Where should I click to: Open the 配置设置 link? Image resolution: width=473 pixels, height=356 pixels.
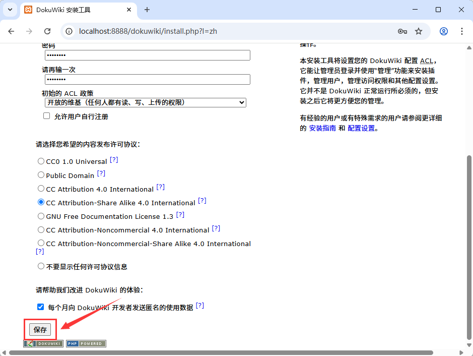point(361,128)
